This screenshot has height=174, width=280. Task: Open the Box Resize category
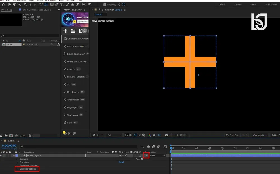click(74, 92)
